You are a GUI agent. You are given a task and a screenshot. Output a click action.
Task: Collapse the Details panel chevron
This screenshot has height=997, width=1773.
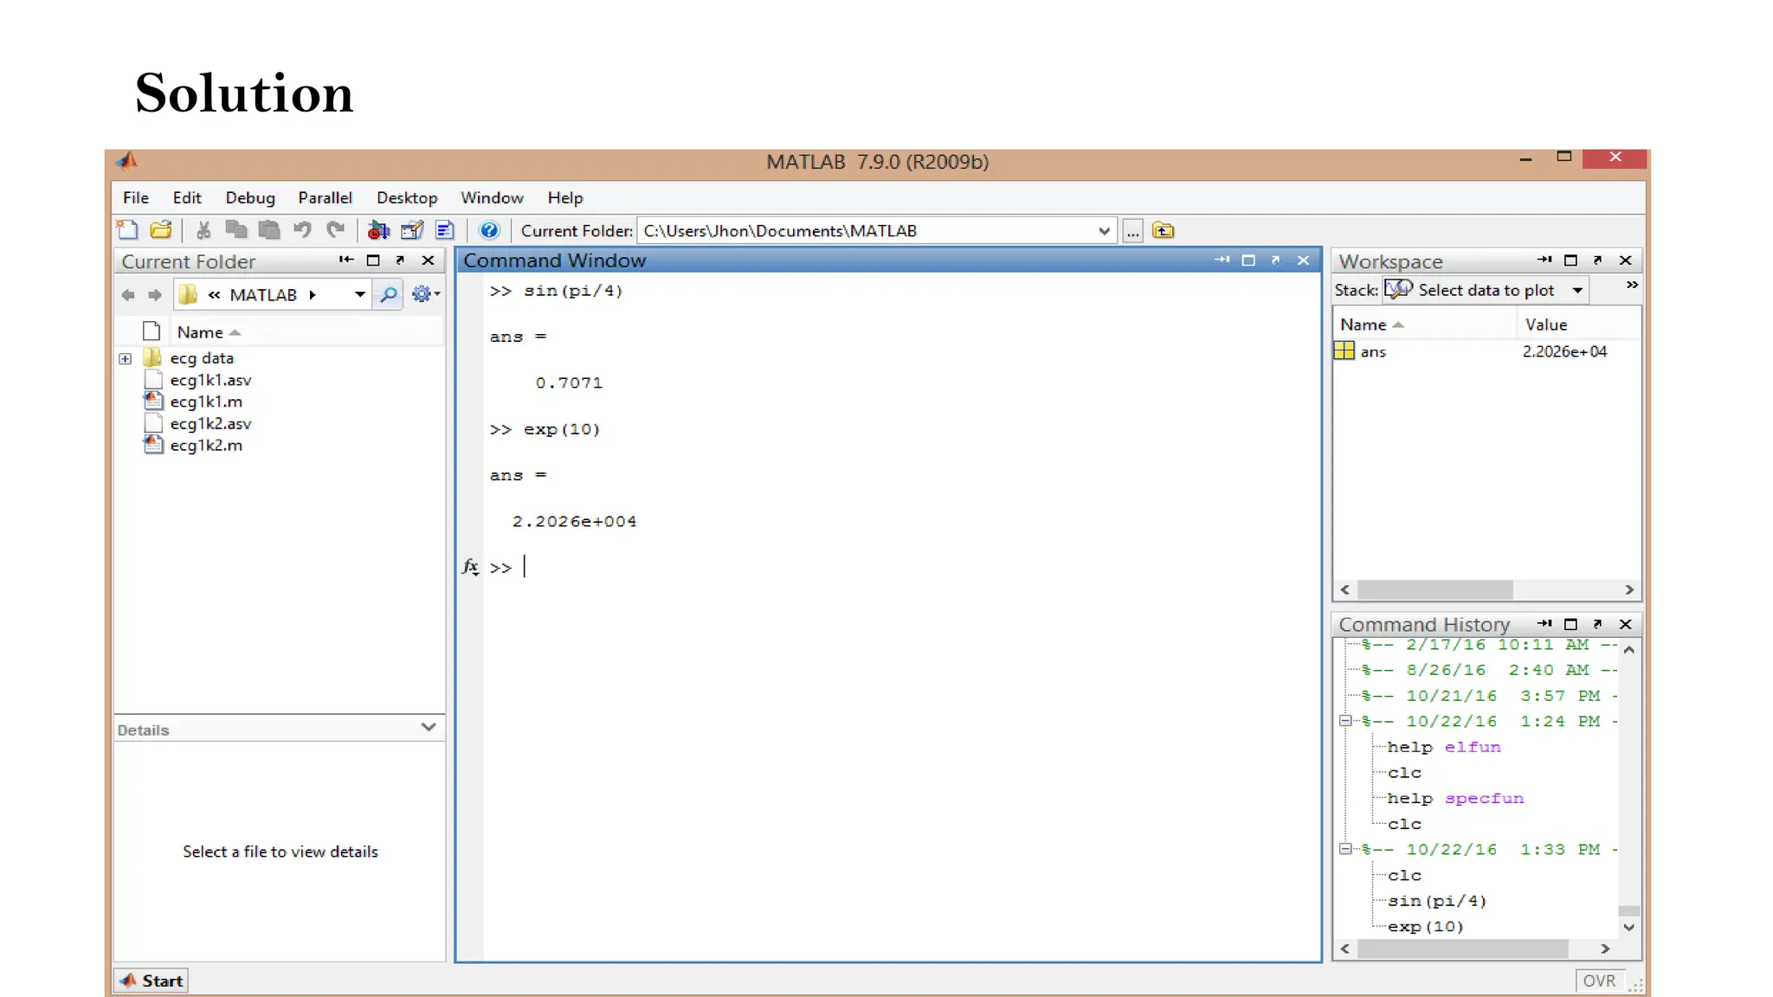coord(429,727)
